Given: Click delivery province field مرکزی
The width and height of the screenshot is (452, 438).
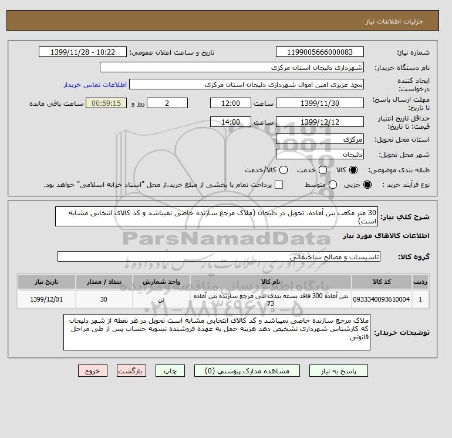Looking at the screenshot, I should click(320, 139).
